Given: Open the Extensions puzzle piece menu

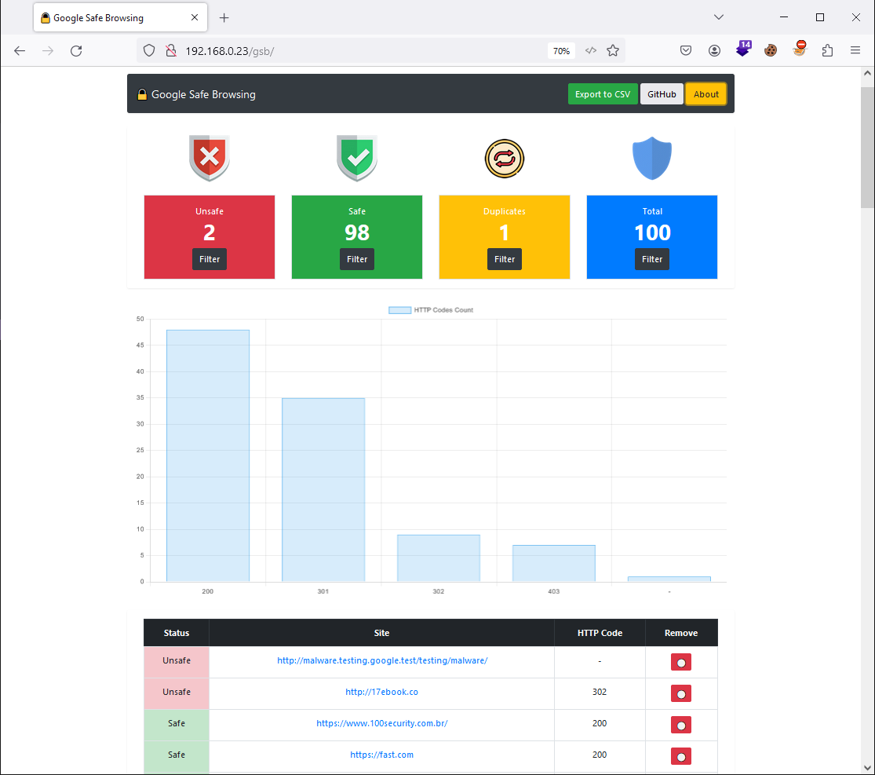Looking at the screenshot, I should (828, 51).
